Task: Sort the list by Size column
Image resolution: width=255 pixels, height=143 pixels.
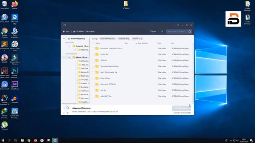Action: point(126,43)
